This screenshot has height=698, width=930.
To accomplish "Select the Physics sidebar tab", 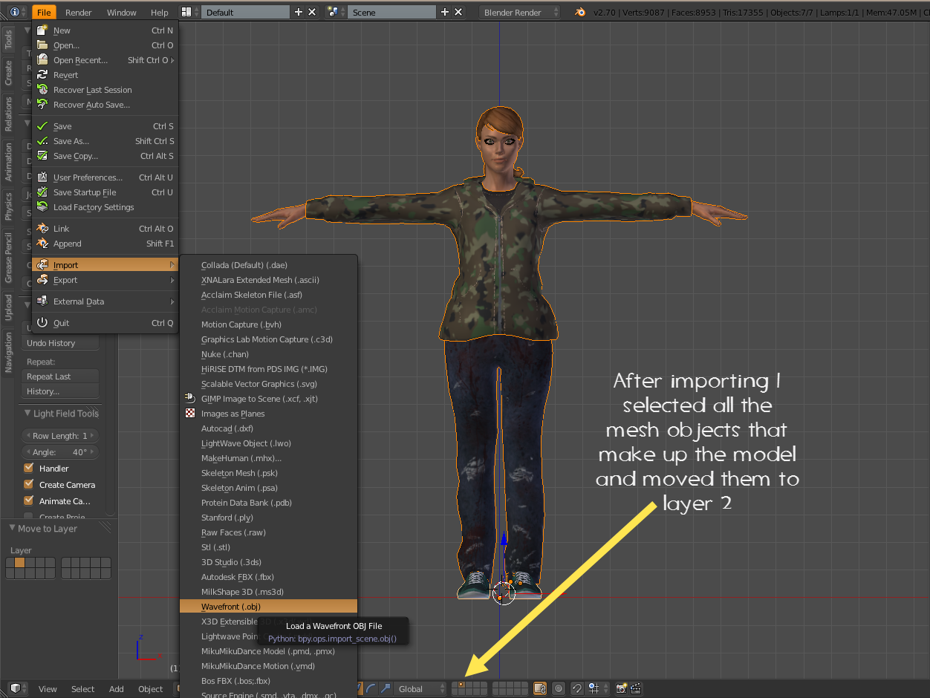I will point(8,206).
